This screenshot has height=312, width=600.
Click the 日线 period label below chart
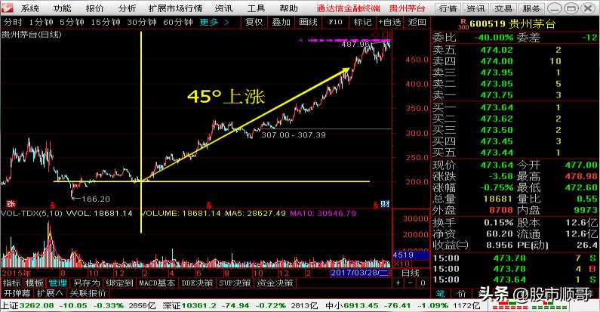click(x=411, y=273)
